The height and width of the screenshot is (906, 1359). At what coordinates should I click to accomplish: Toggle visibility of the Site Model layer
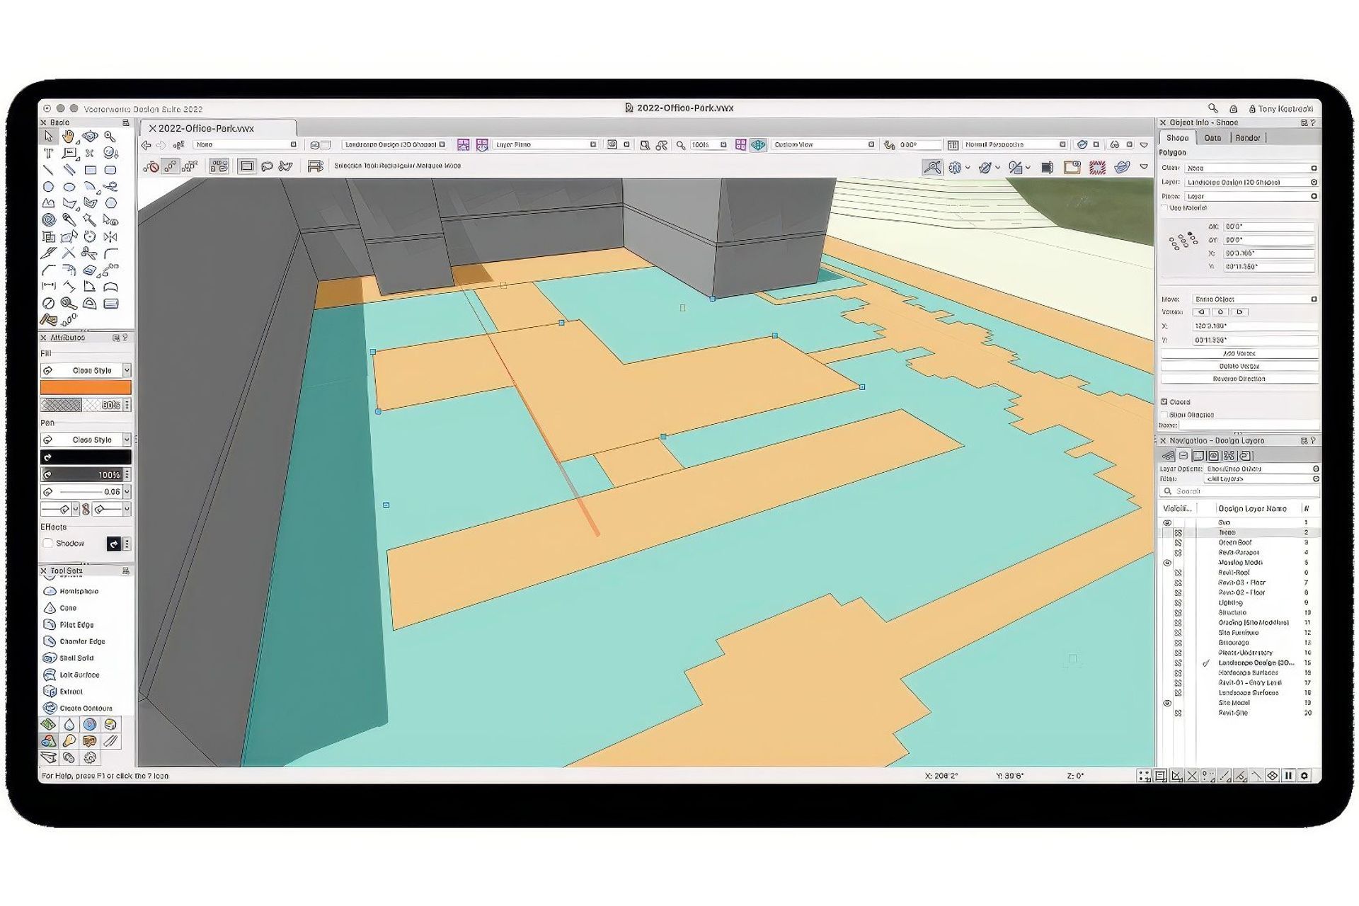click(1169, 703)
